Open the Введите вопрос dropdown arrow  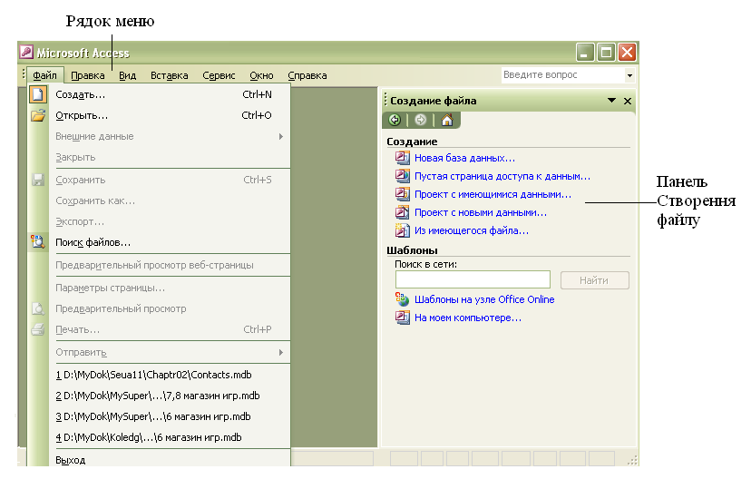[629, 75]
